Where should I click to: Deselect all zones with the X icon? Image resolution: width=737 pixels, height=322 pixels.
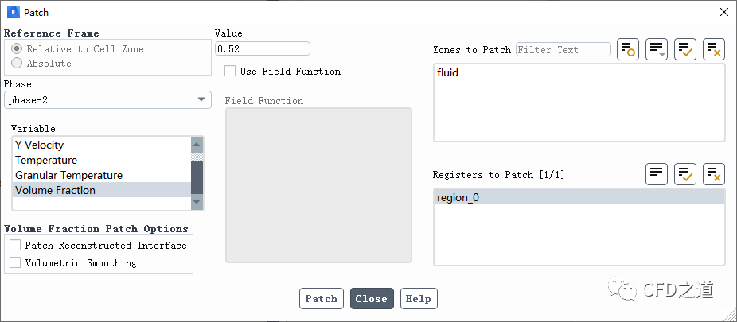coord(714,49)
